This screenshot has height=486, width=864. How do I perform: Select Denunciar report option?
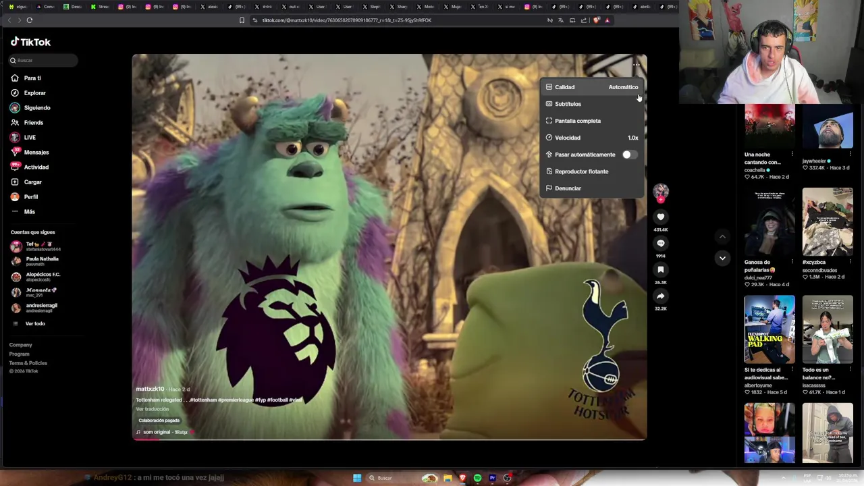(592, 188)
